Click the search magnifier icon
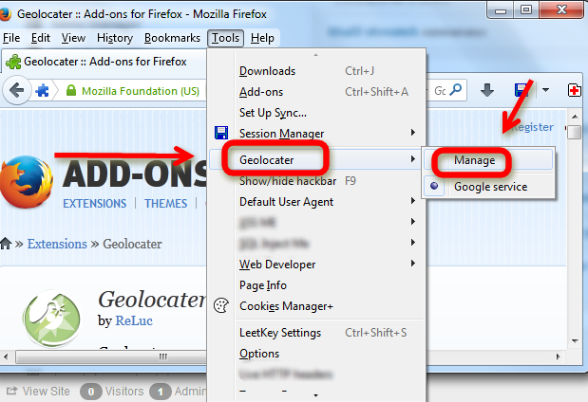 click(x=456, y=91)
